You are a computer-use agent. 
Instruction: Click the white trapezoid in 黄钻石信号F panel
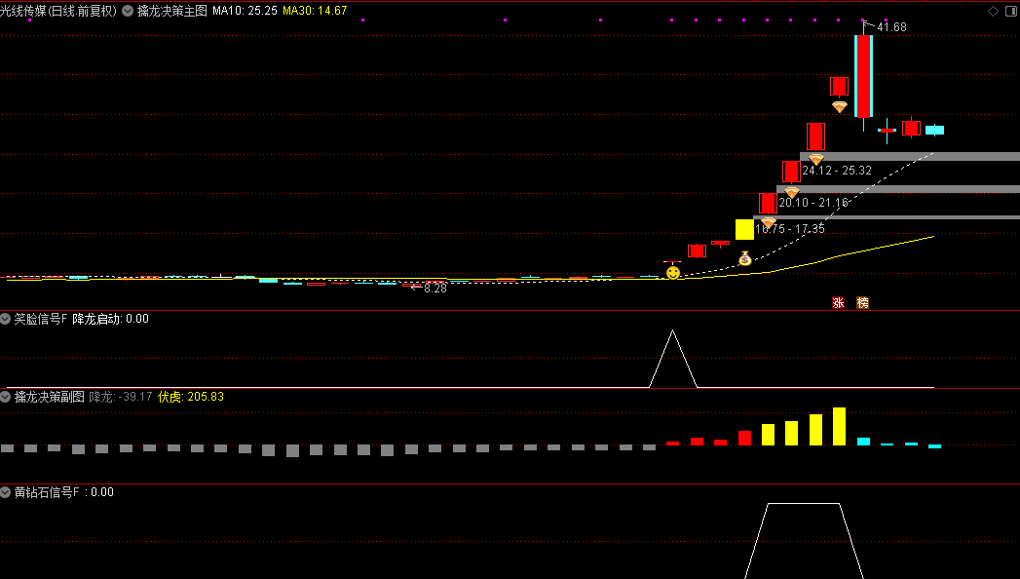[x=804, y=541]
